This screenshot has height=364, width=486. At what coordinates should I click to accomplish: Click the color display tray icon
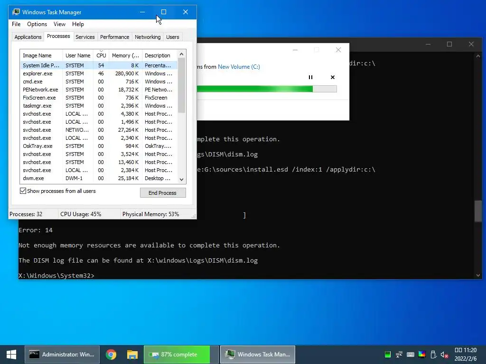[x=422, y=355]
